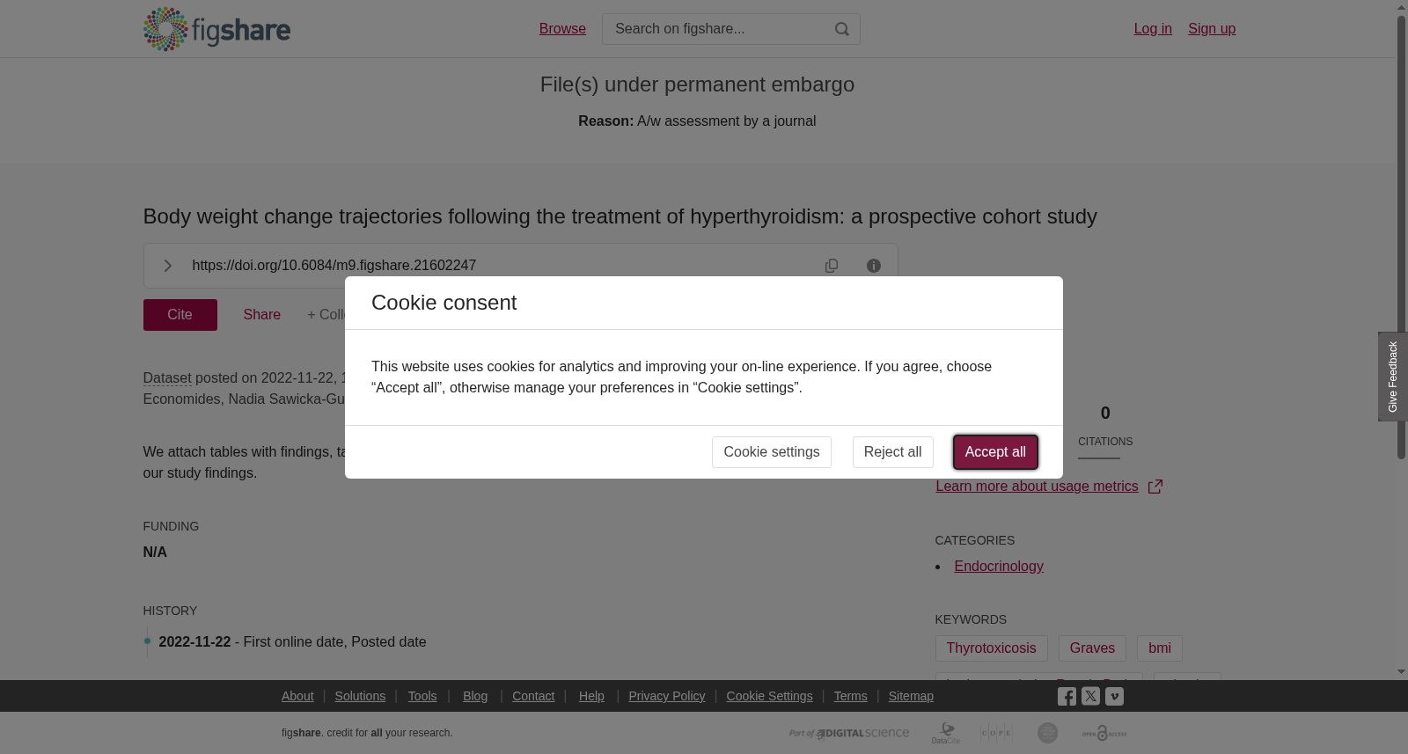Click the DataCite logo
The width and height of the screenshot is (1408, 754).
[x=946, y=733]
